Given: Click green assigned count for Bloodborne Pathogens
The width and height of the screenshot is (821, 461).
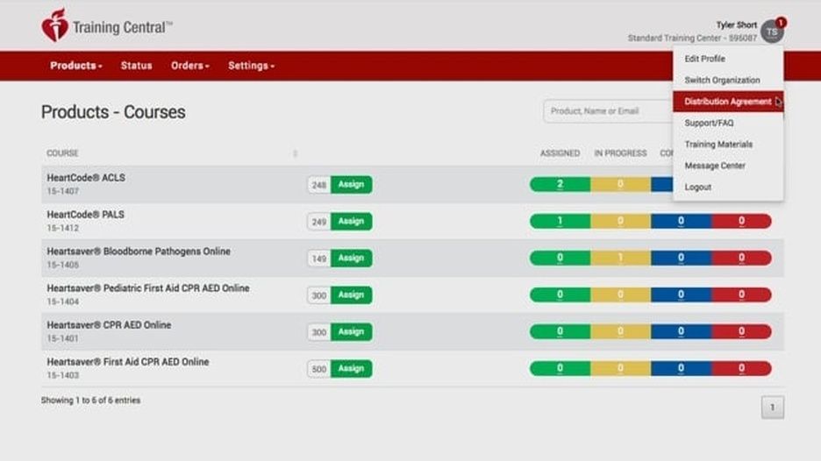Looking at the screenshot, I should (x=560, y=258).
